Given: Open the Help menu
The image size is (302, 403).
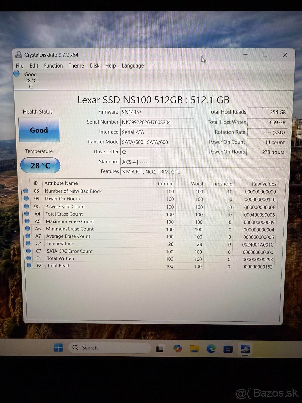Looking at the screenshot, I should point(110,65).
